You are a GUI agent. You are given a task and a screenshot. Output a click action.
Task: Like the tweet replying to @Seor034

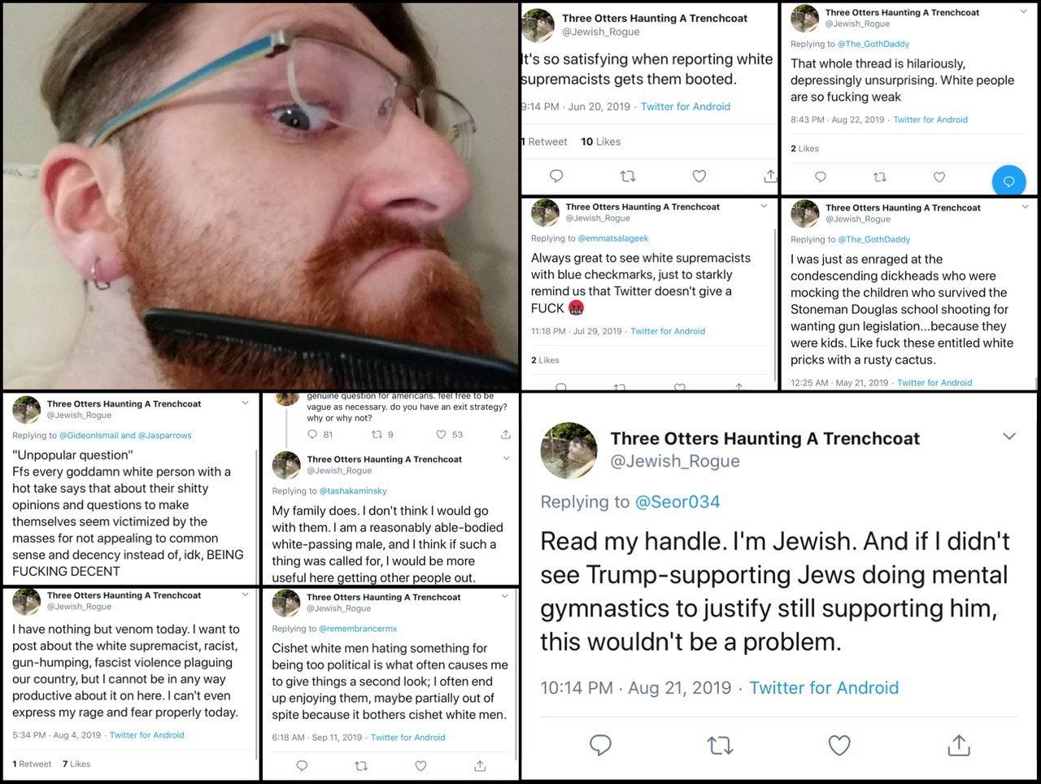tap(839, 745)
